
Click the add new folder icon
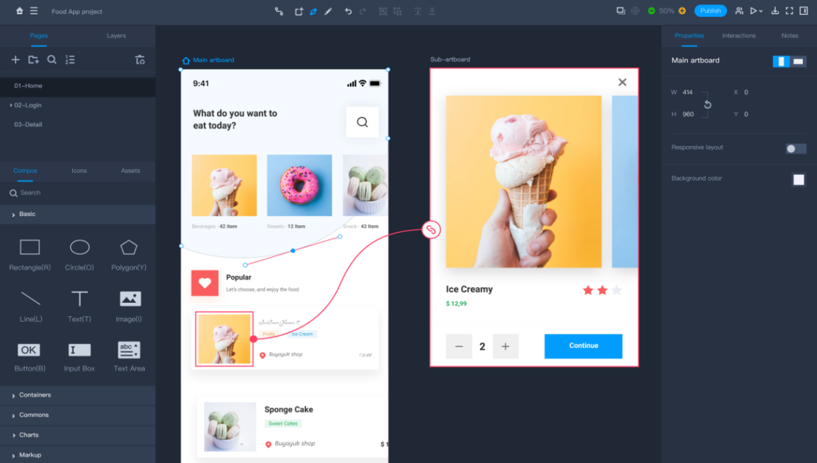tap(33, 59)
